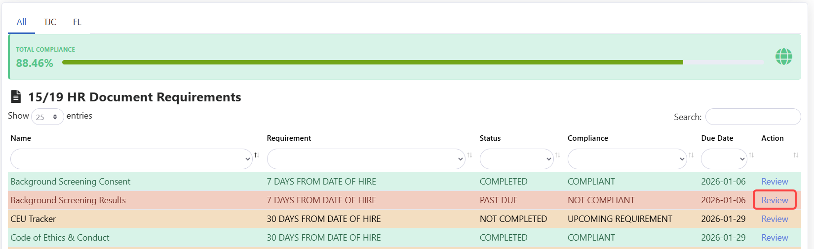This screenshot has height=249, width=814.
Task: Expand the Compliance filter dropdown
Action: (x=627, y=159)
